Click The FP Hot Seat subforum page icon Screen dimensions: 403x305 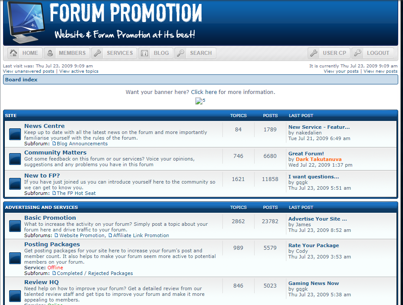(54, 193)
